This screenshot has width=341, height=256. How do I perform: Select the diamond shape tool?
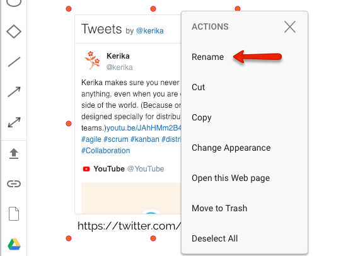click(x=14, y=32)
